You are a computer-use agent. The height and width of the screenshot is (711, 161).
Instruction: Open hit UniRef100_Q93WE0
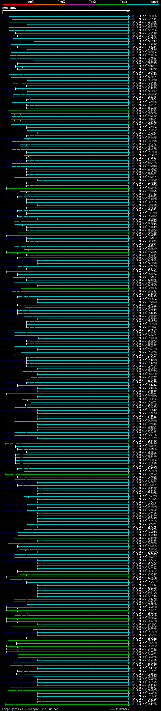click(144, 16)
